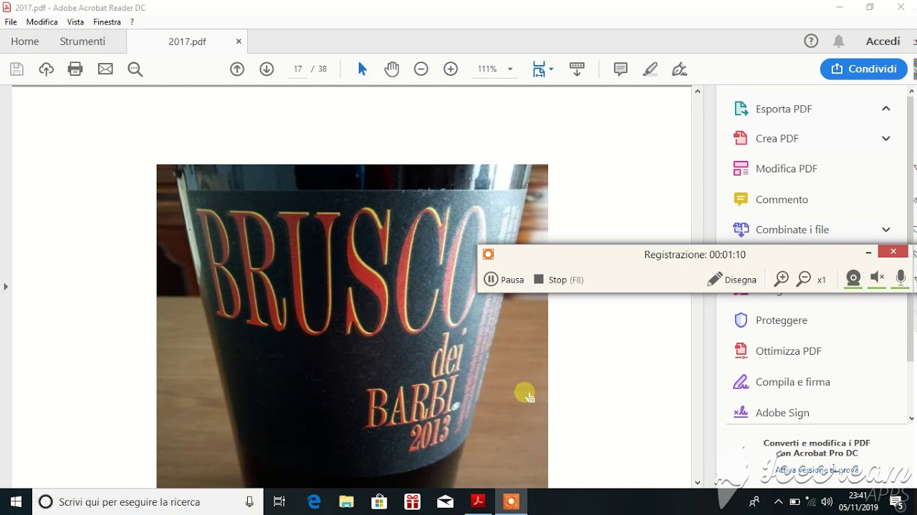Switch to the Strumenti tab

point(82,41)
